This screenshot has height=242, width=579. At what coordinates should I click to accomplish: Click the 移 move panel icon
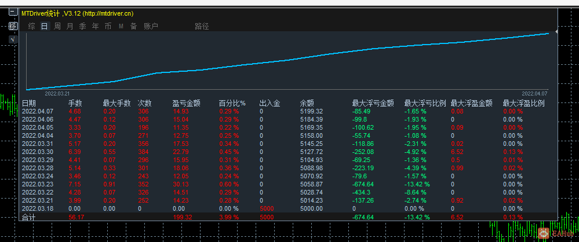13,26
